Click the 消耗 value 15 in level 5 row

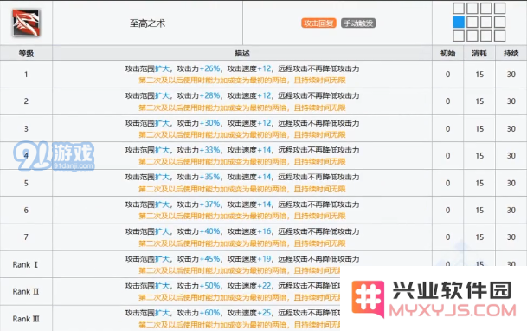pyautogui.click(x=479, y=183)
